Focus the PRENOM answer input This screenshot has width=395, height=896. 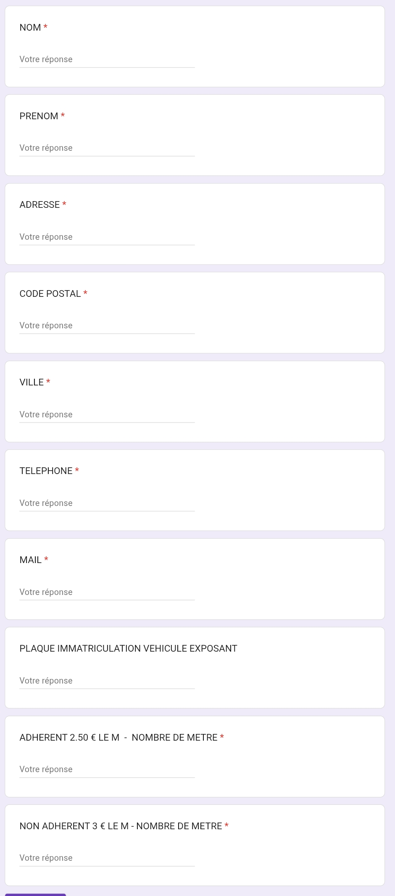coord(107,148)
